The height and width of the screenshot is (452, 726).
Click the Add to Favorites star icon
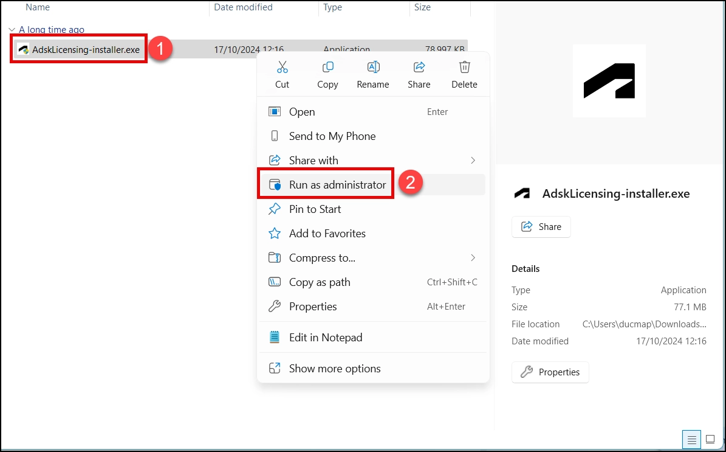pos(275,233)
